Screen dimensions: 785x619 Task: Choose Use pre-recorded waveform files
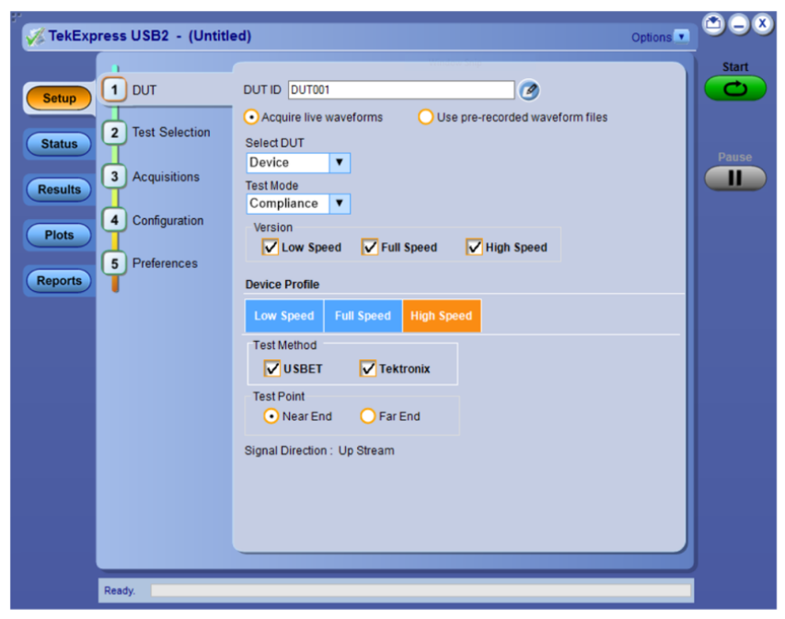tap(426, 117)
